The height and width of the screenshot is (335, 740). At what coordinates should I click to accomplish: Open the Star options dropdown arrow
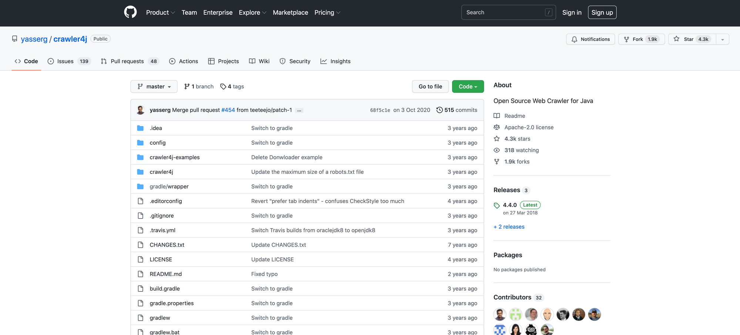tap(722, 39)
